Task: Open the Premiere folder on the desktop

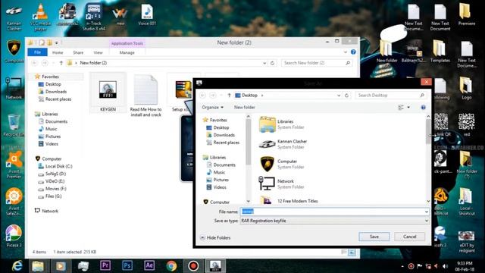Action: (x=467, y=14)
